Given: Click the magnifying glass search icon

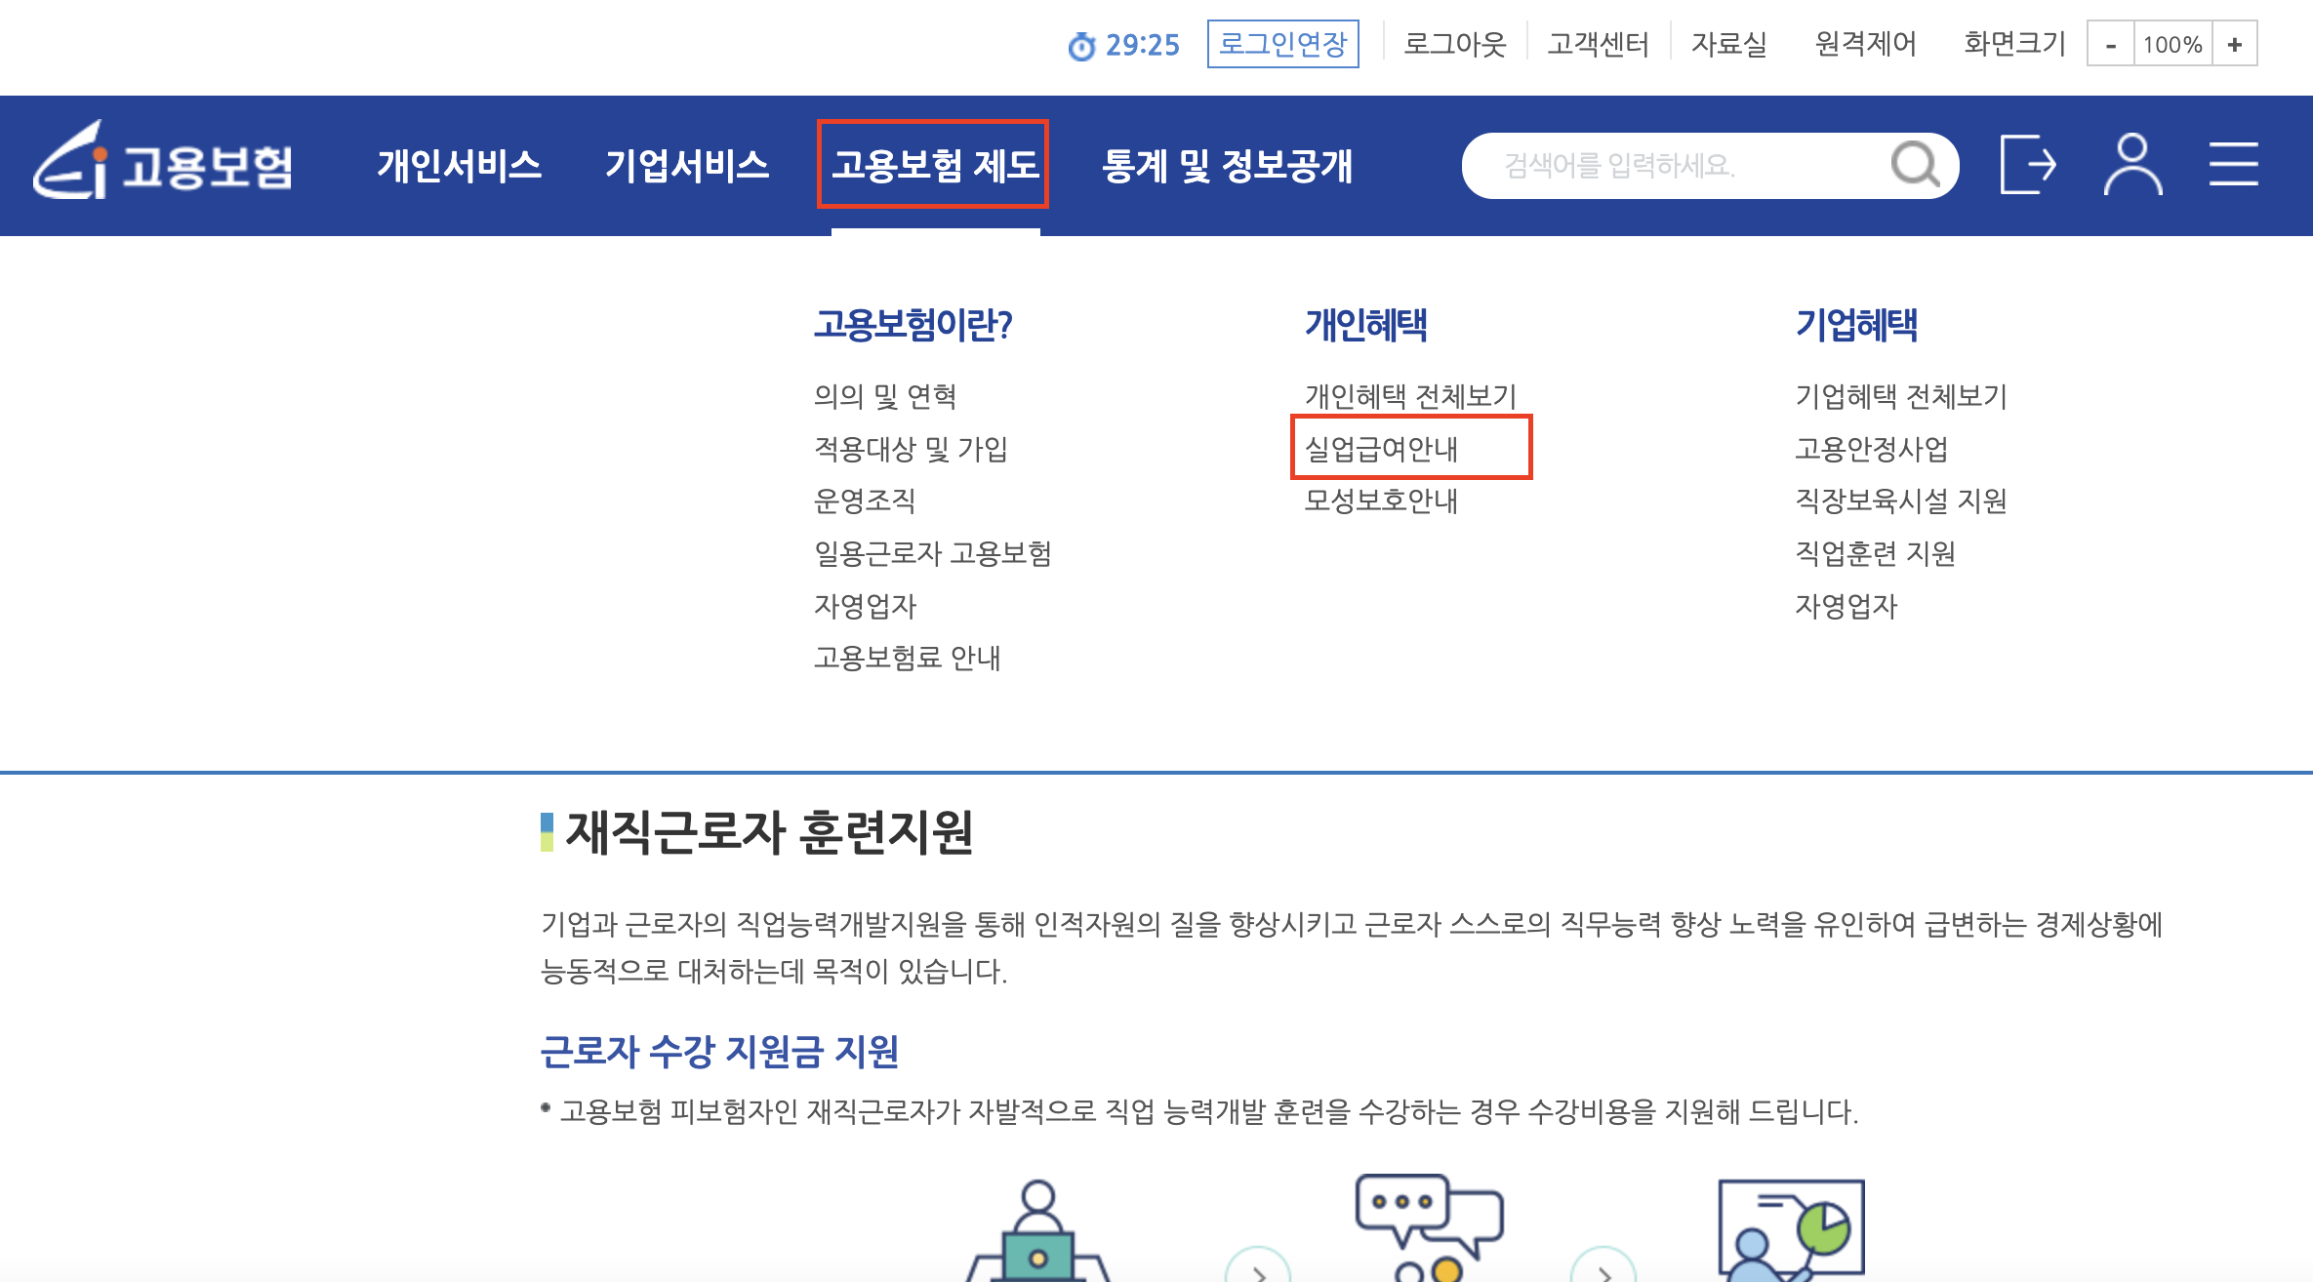Looking at the screenshot, I should click(x=1914, y=165).
